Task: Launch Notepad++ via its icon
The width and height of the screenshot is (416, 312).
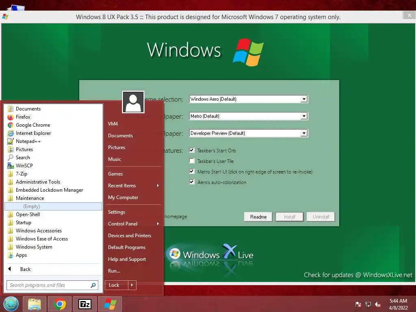Action: [x=11, y=141]
